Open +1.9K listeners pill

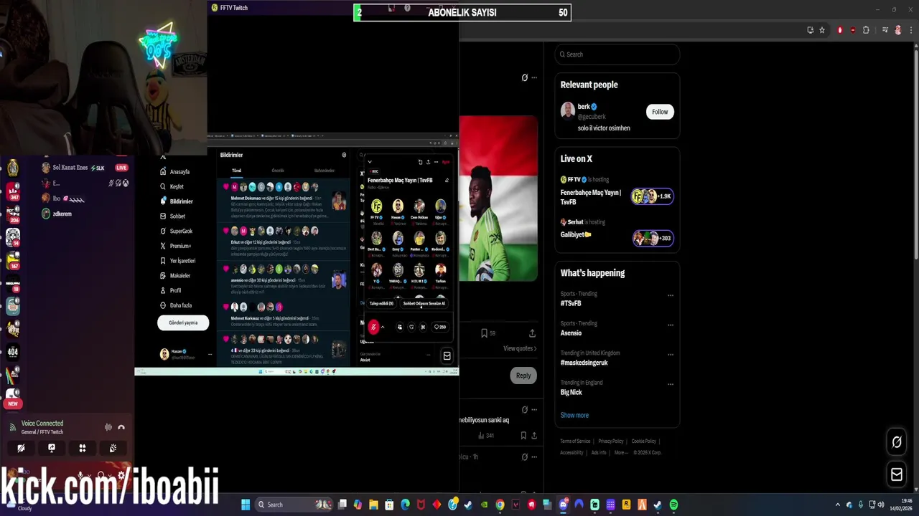click(652, 196)
